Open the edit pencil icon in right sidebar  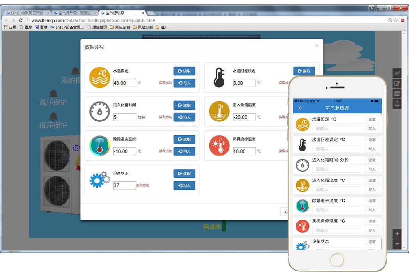397,83
